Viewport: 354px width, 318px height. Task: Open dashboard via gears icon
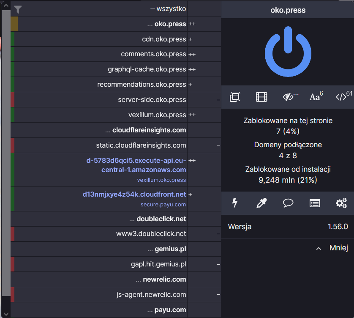[x=341, y=203]
